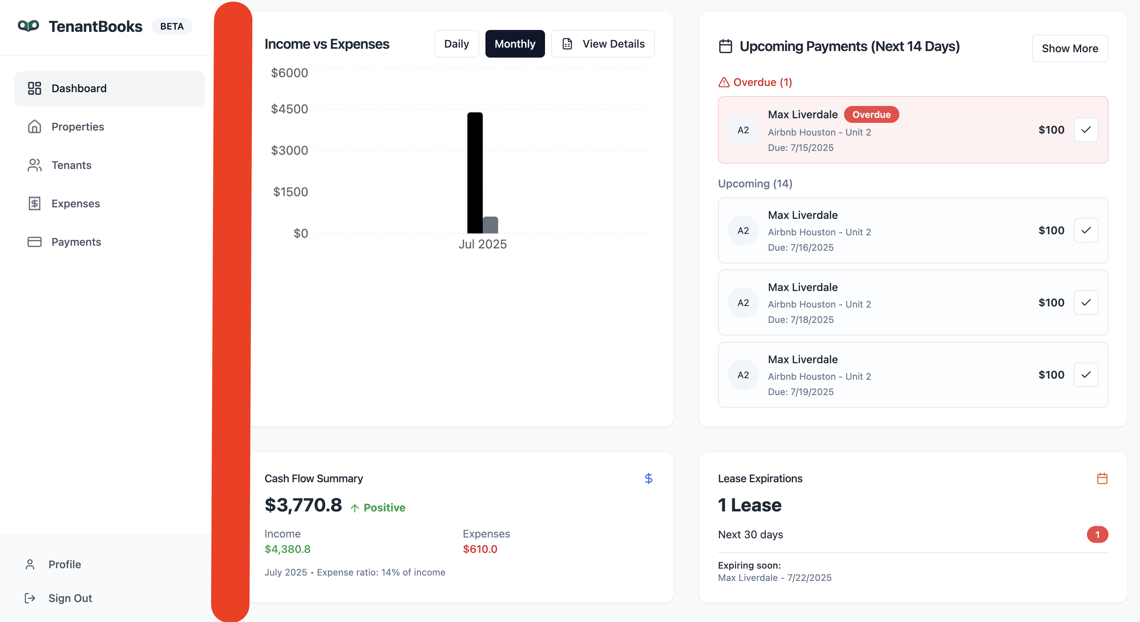Image resolution: width=1140 pixels, height=622 pixels.
Task: Open the Profile page
Action: click(x=65, y=564)
